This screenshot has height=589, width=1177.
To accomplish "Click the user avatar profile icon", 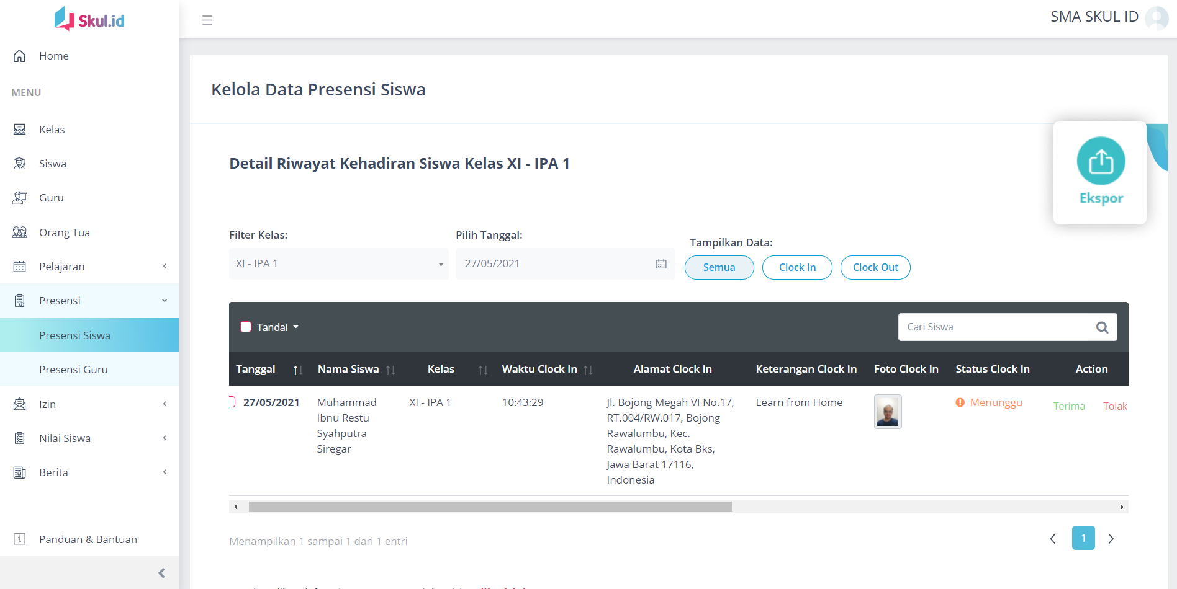I will point(1157,18).
